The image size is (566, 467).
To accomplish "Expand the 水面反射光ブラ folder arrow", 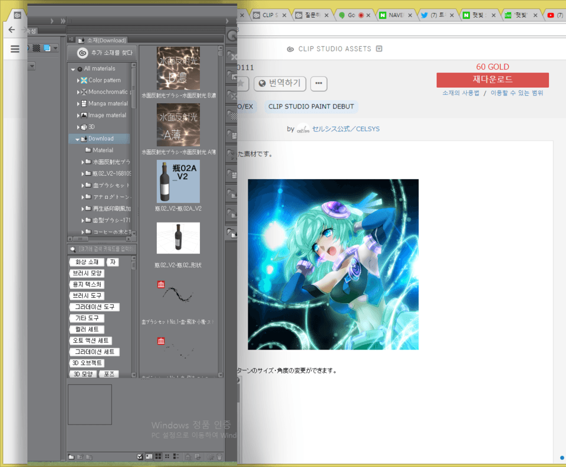I will (83, 162).
